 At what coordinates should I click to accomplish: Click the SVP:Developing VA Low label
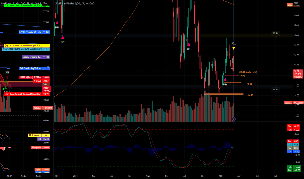pyautogui.click(x=30, y=68)
